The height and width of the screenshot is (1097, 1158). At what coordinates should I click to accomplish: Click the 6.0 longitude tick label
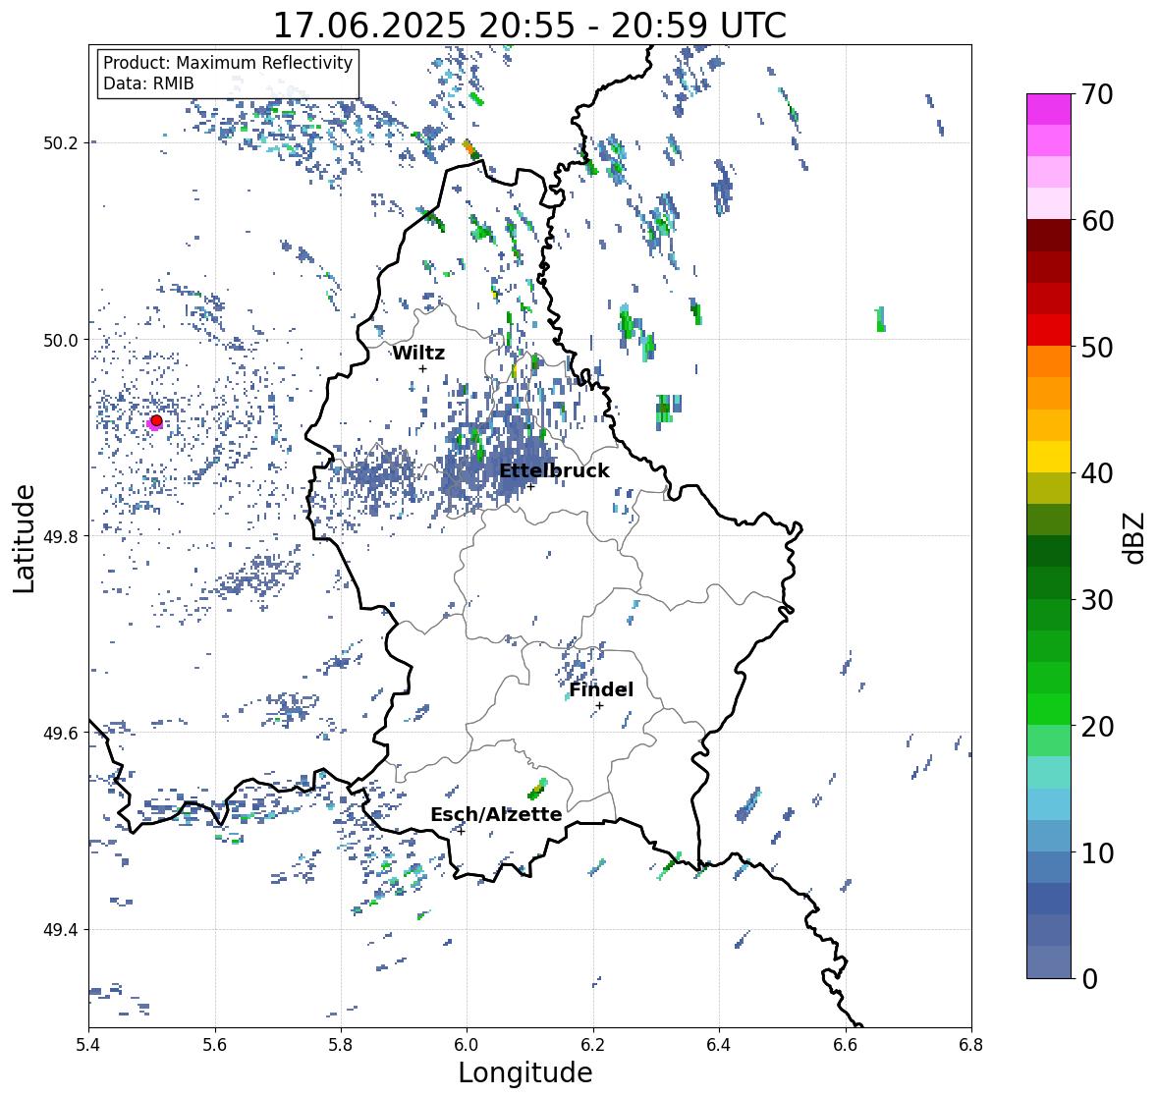[467, 1044]
